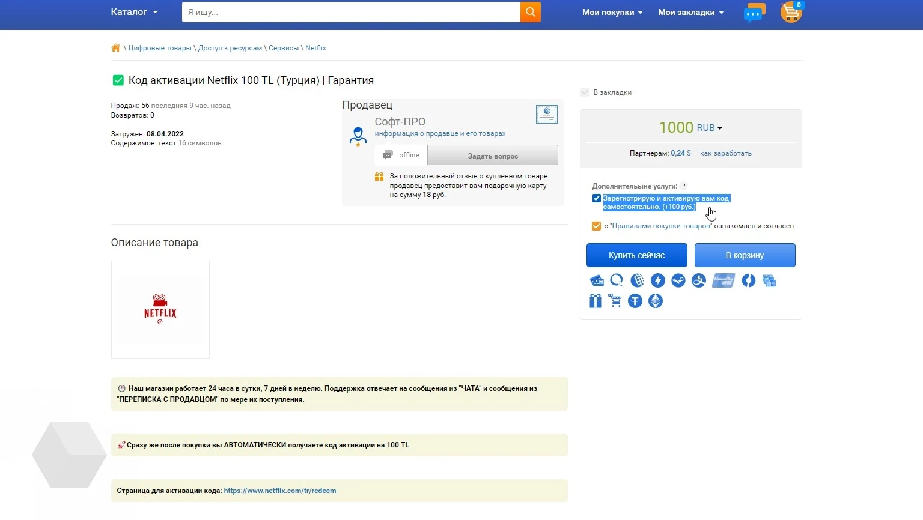Open the Каталог dropdown menu
The height and width of the screenshot is (520, 923).
click(134, 12)
